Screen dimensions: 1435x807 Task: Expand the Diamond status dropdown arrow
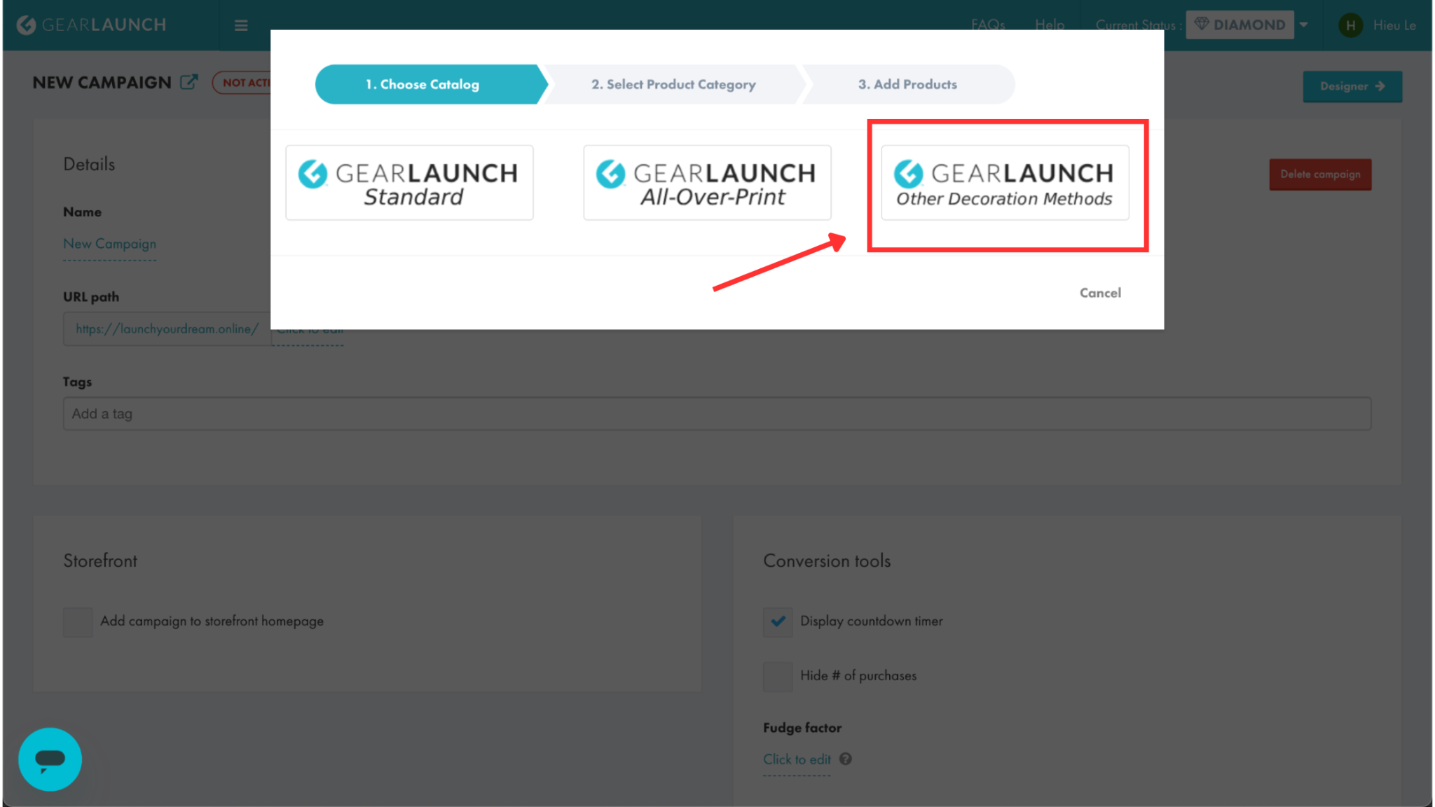click(x=1304, y=25)
